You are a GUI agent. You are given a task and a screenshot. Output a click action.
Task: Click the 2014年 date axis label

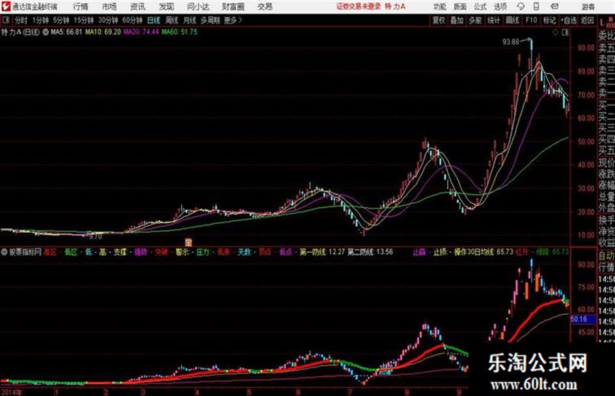(x=11, y=392)
